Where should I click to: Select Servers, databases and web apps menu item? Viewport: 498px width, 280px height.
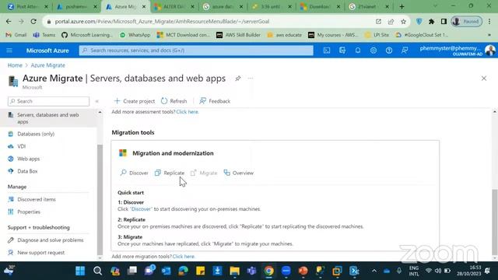tap(48, 118)
